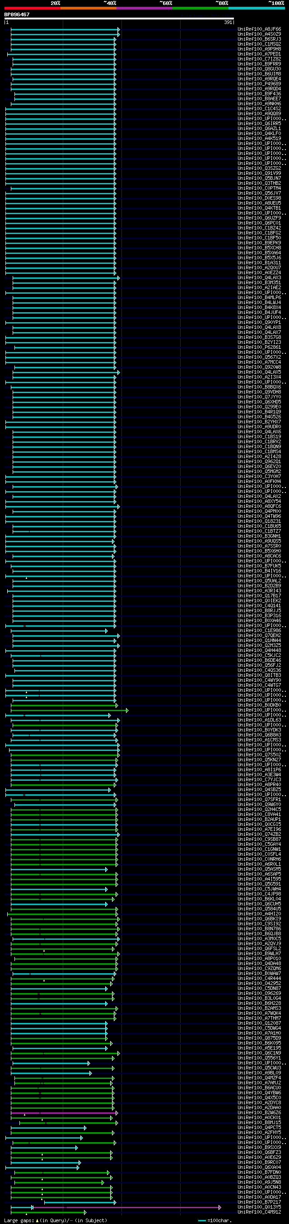This screenshot has height=1224, width=289.
Task: Select hit label UniRef100_A1DL63
Action: pos(259,720)
